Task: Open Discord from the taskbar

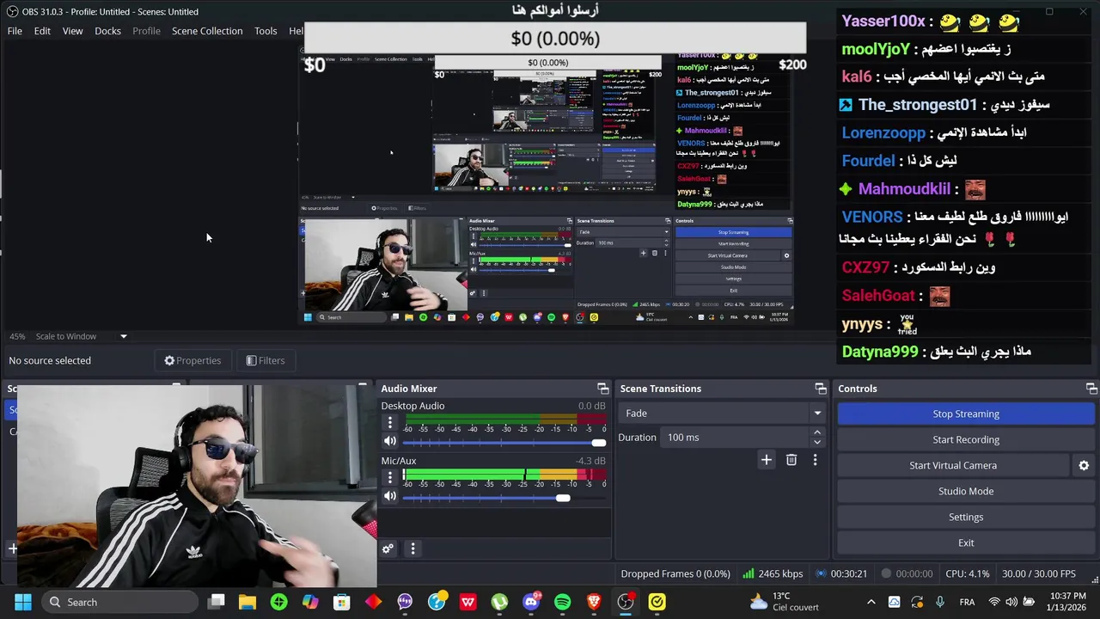Action: click(531, 602)
